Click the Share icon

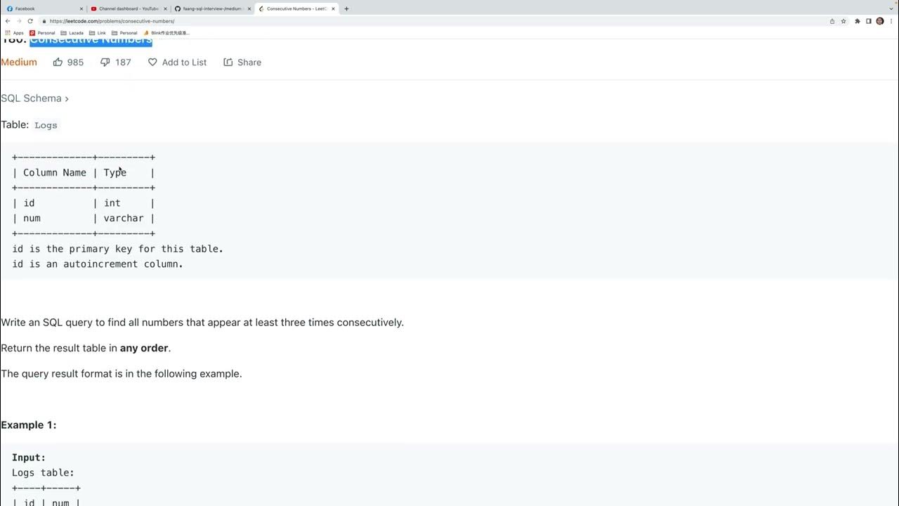click(x=228, y=62)
